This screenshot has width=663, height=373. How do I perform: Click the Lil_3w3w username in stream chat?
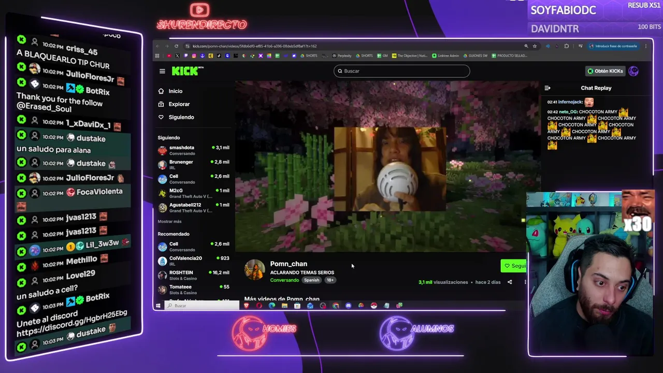(x=103, y=244)
